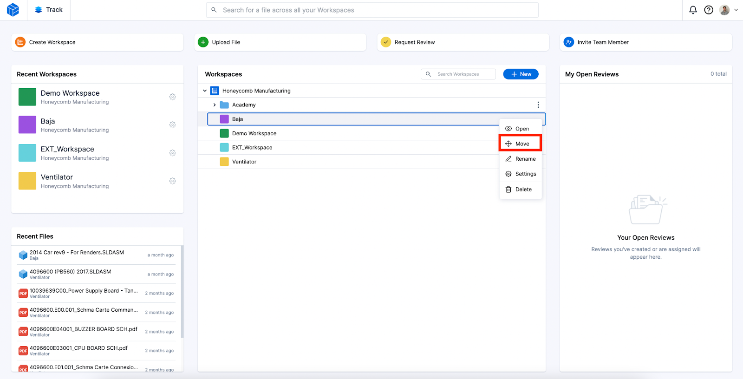Click the gear icon beside Ventilator workspace
Viewport: 743px width, 379px height.
tap(172, 181)
